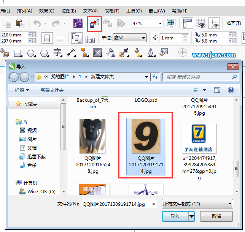Set page to landscape orientation
This screenshot has width=245, height=232.
[60, 39]
